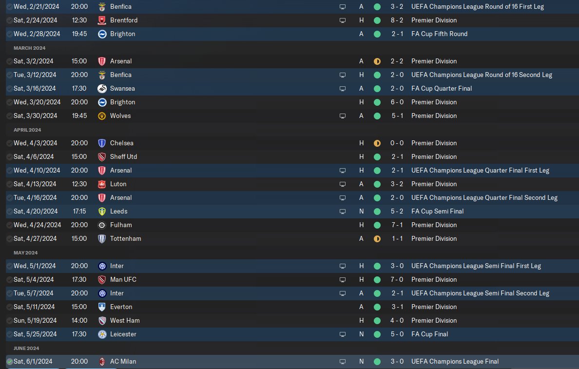Click the Leeds club badge
This screenshot has width=579, height=369.
click(102, 212)
